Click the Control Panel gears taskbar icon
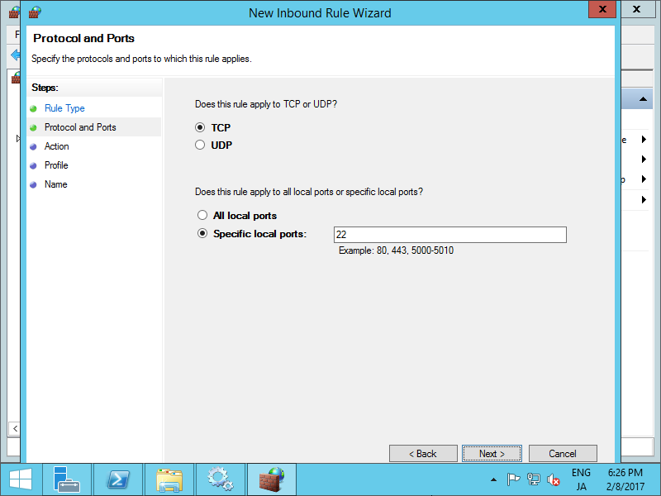The width and height of the screenshot is (661, 496). (220, 479)
